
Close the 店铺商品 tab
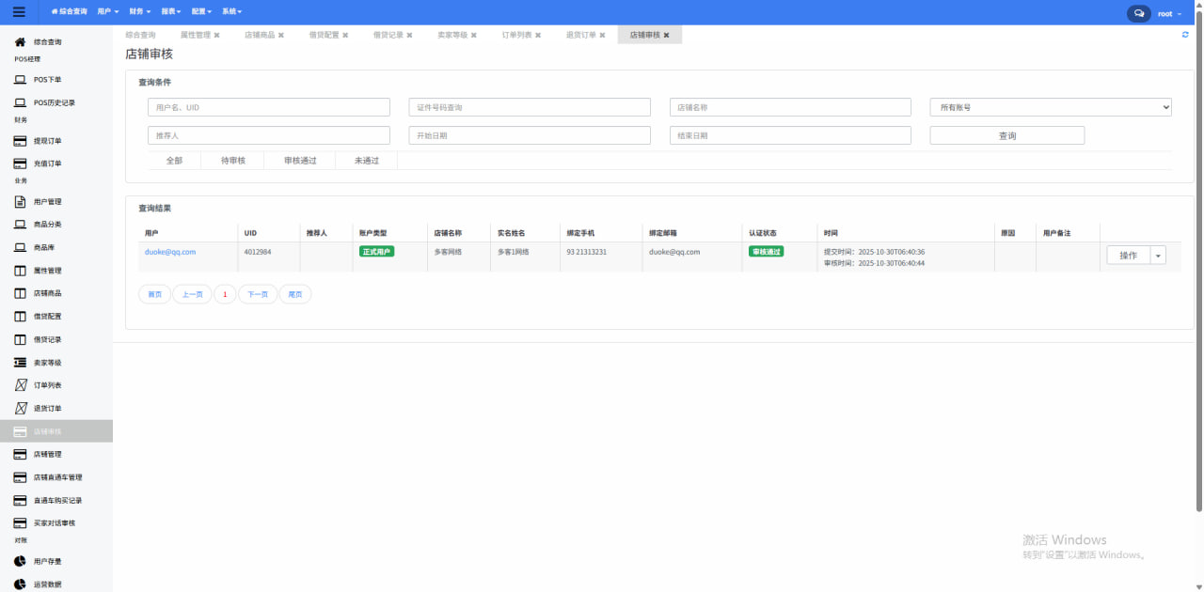click(280, 35)
